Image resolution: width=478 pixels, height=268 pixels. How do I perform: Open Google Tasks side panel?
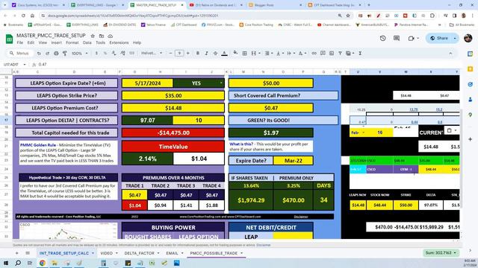pyautogui.click(x=470, y=84)
